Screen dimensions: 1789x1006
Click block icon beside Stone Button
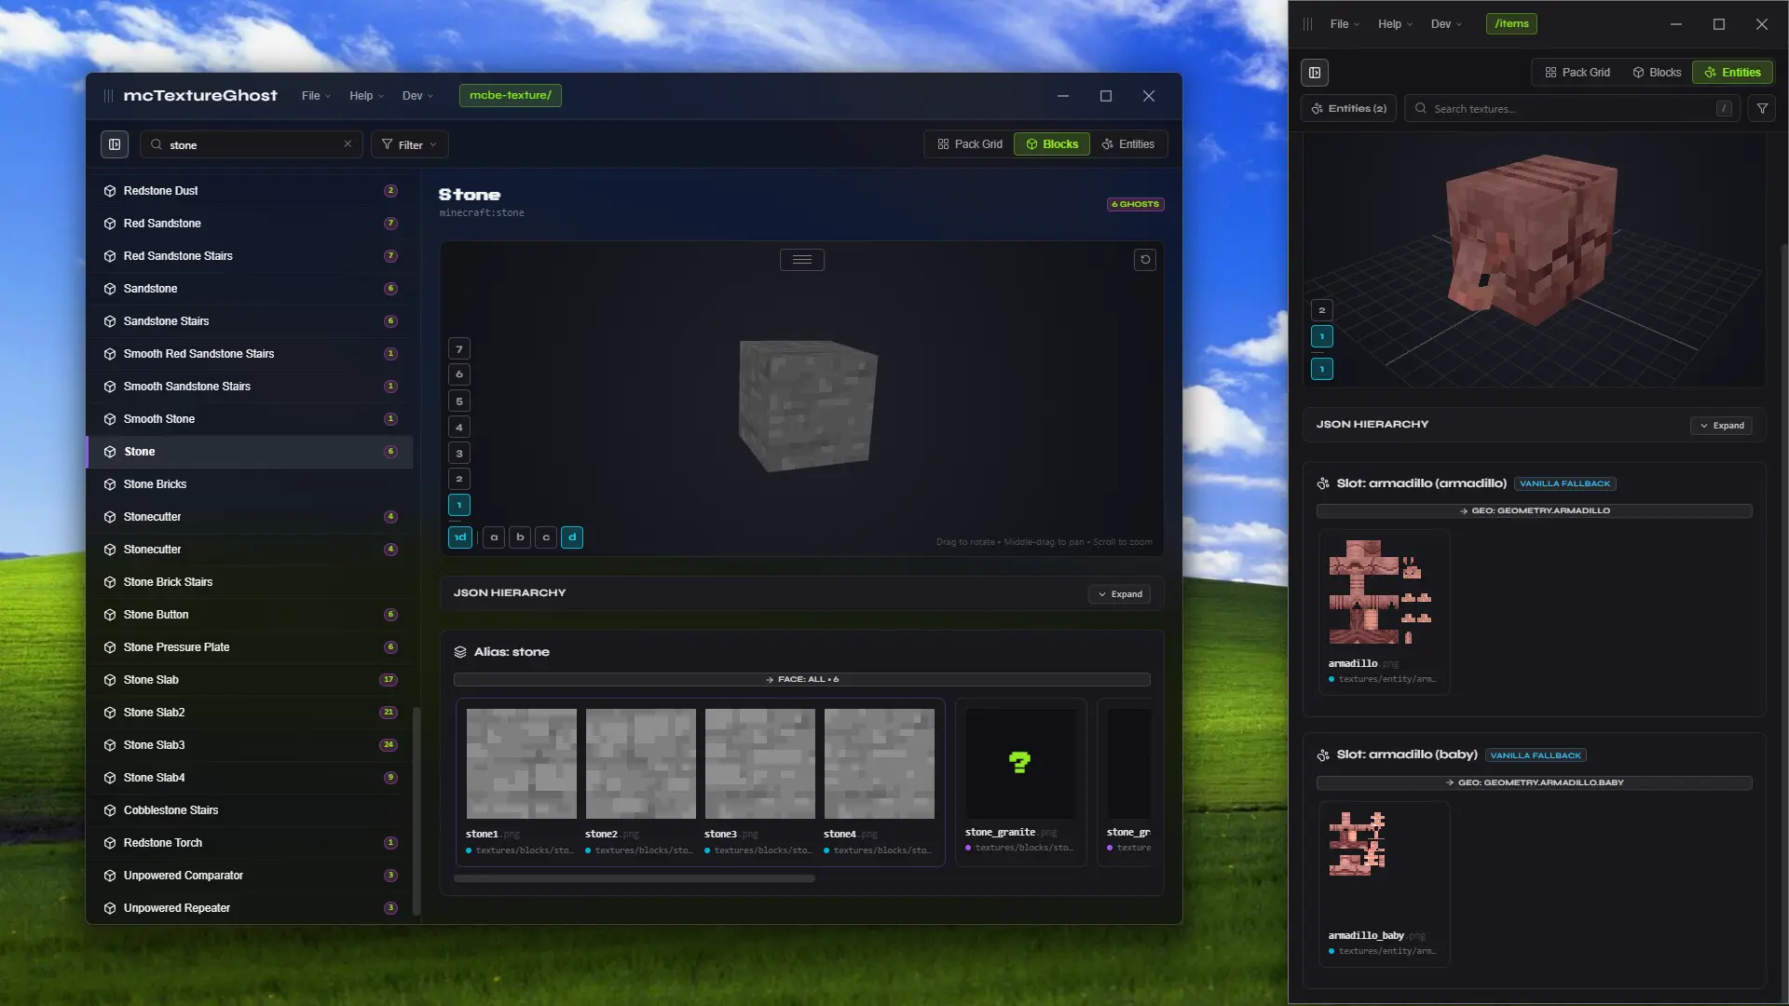click(x=110, y=615)
